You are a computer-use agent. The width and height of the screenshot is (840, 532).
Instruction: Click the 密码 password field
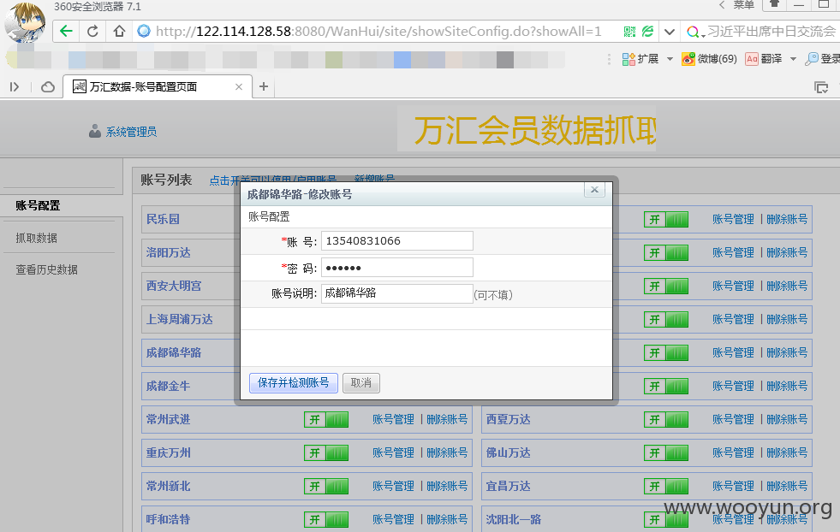point(397,268)
